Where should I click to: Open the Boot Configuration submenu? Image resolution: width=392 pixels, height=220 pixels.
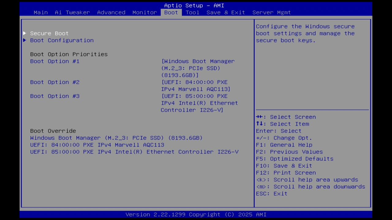coord(62,40)
